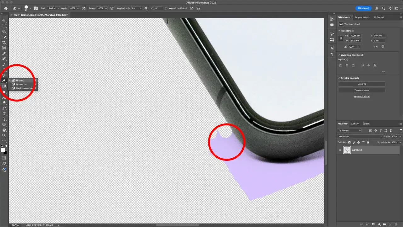Choose 'Magiczna gumka' from the flyout menu
This screenshot has width=403, height=227.
pos(24,88)
